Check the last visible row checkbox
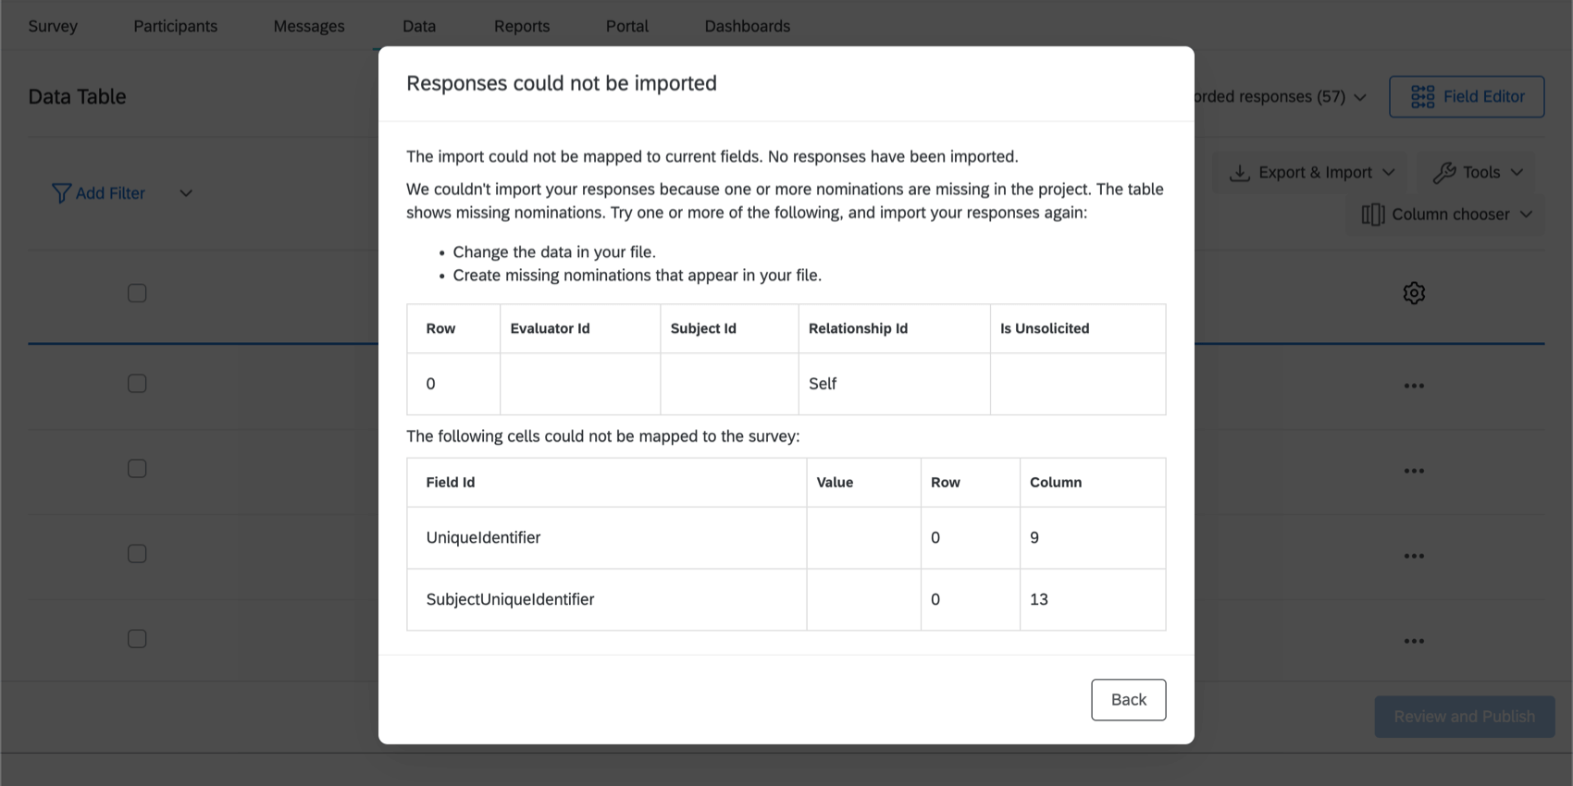Image resolution: width=1573 pixels, height=786 pixels. 136,638
